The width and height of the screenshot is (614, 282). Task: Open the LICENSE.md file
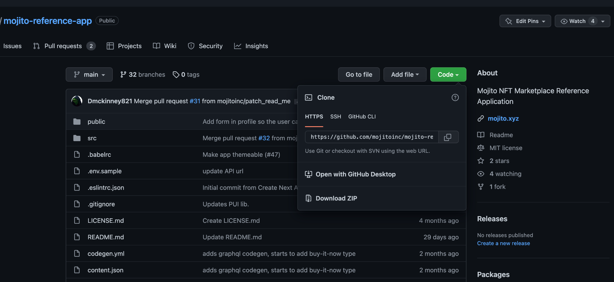[106, 220]
